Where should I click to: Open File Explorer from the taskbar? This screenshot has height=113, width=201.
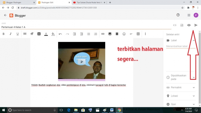point(76,110)
